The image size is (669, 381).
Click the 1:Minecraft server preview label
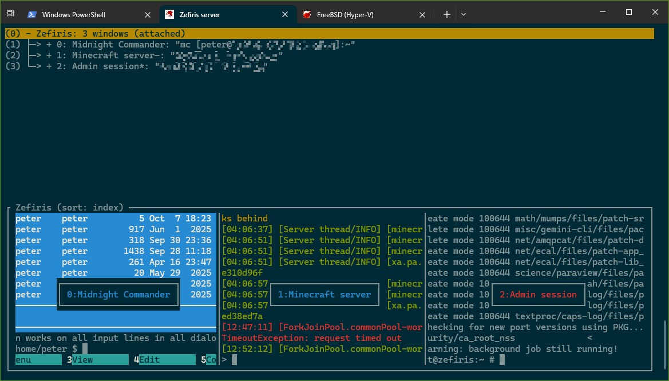324,295
